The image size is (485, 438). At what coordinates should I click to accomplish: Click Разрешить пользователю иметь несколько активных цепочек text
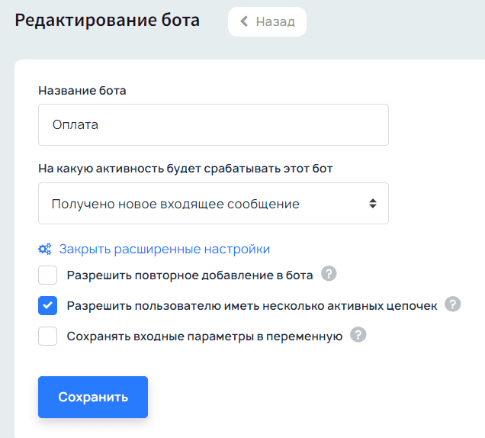click(252, 306)
